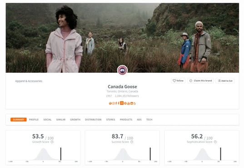This screenshot has height=168, width=244.
Task: Click the Canada Goose banner photo
Action: click(122, 38)
